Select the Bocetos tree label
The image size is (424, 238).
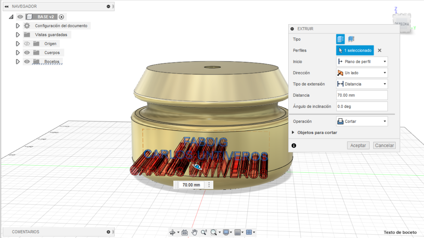pyautogui.click(x=52, y=62)
